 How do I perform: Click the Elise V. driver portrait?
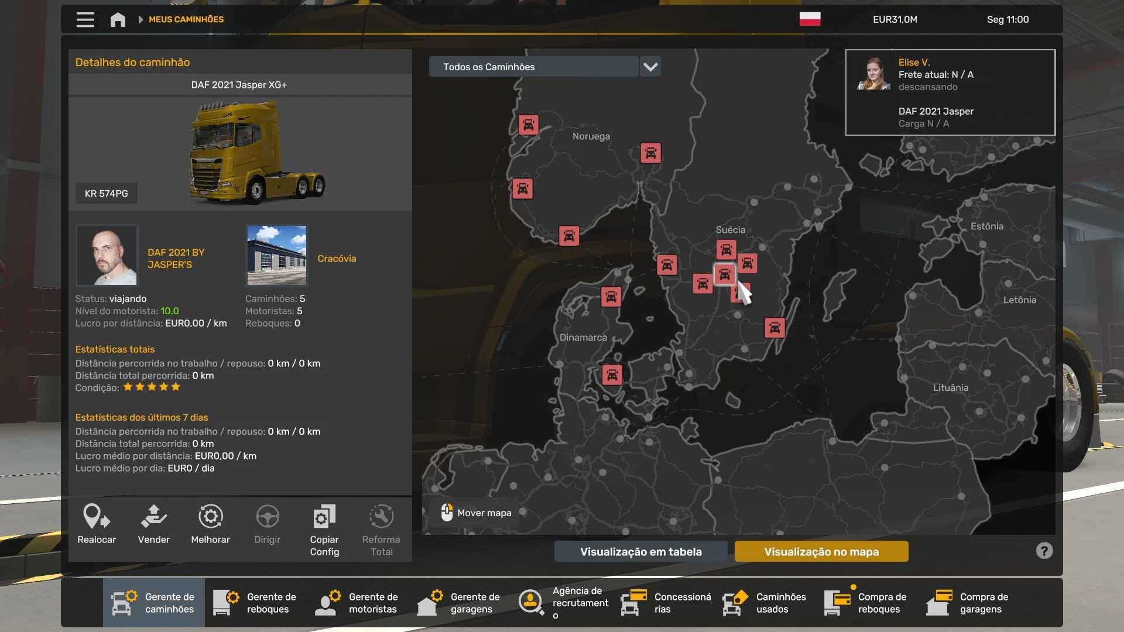tap(874, 74)
